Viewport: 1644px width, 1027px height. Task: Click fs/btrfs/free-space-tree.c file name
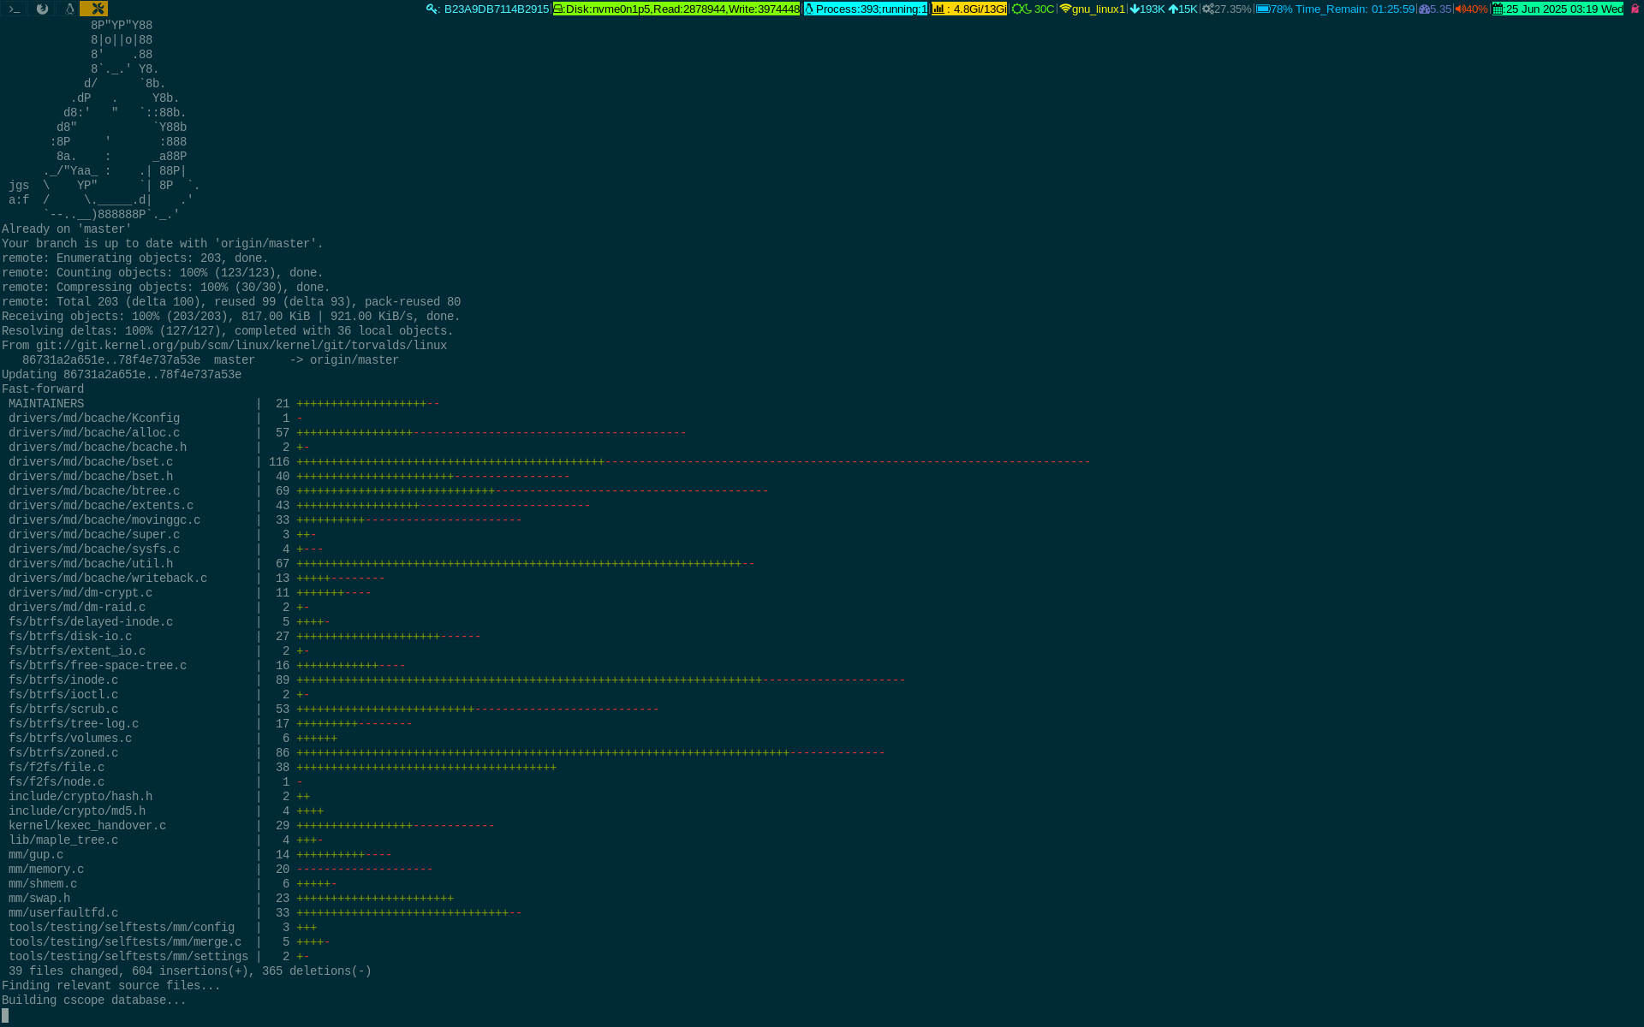pyautogui.click(x=98, y=666)
